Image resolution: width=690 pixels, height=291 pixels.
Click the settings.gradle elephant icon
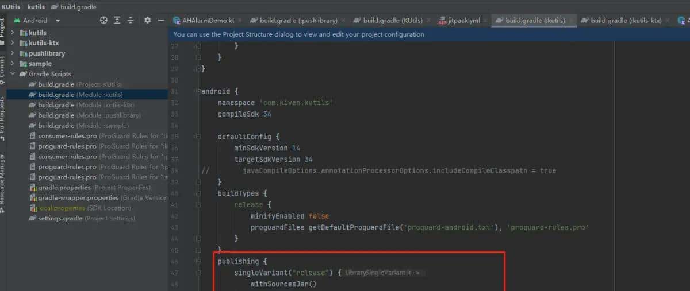(33, 219)
